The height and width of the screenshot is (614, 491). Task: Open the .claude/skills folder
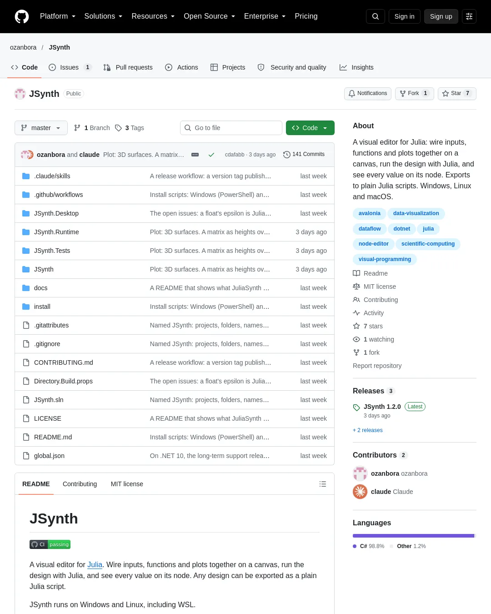52,176
